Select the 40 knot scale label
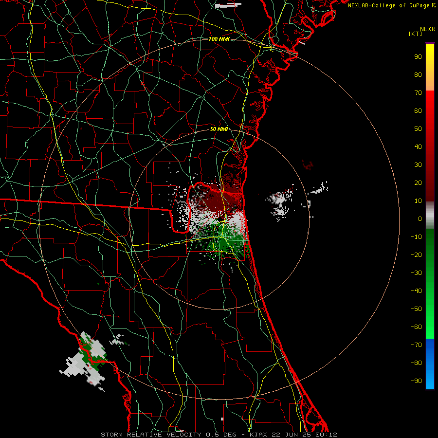The height and width of the screenshot is (438, 438). (418, 146)
